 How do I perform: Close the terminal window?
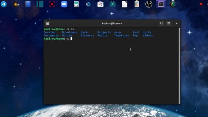[177, 23]
